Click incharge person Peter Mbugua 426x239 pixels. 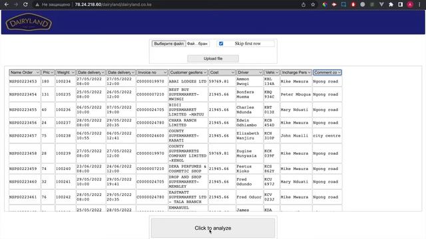[296, 94]
